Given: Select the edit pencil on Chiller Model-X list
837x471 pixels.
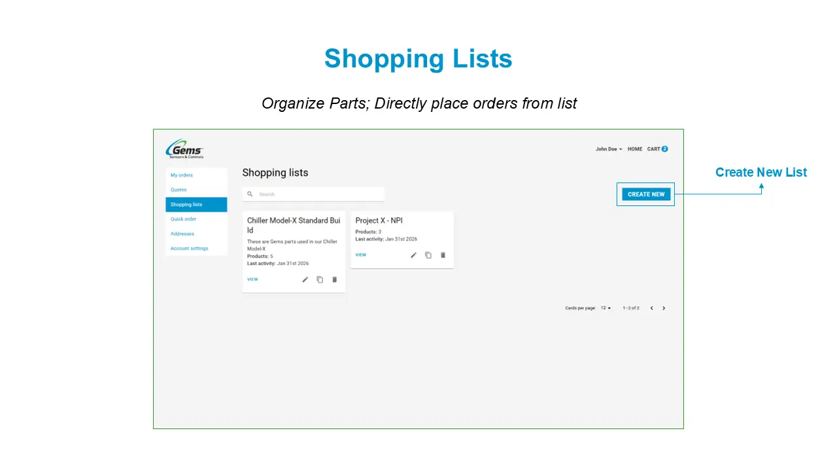Looking at the screenshot, I should pyautogui.click(x=305, y=279).
